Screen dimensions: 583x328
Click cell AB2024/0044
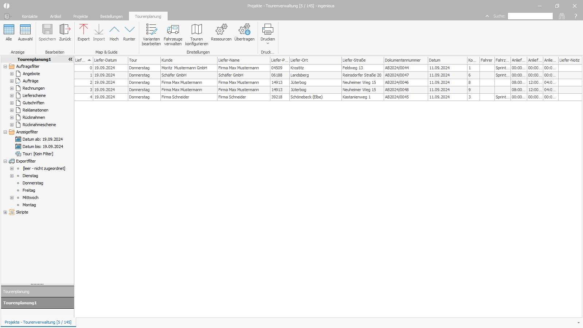(x=406, y=68)
